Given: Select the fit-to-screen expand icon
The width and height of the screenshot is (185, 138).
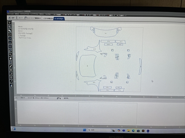Looking at the screenshot, I should (x=11, y=62).
